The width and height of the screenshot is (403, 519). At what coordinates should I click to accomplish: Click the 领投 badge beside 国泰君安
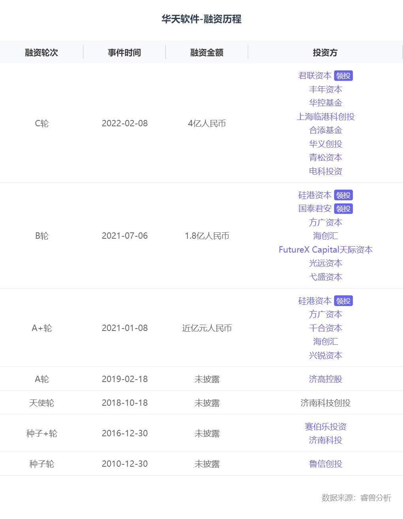343,209
